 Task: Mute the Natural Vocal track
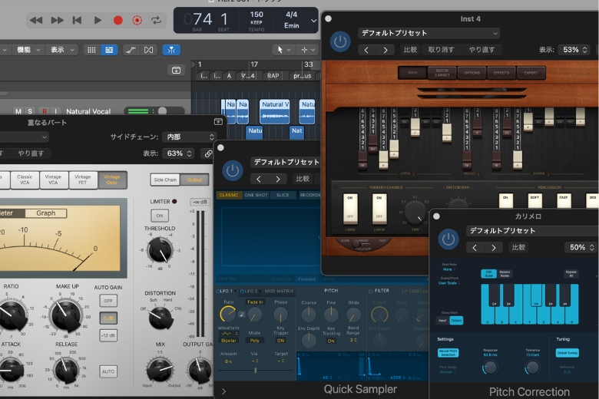tap(18, 111)
